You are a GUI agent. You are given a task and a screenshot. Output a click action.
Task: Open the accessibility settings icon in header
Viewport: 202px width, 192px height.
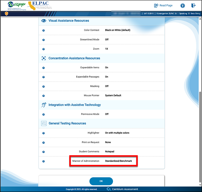[x=183, y=6]
